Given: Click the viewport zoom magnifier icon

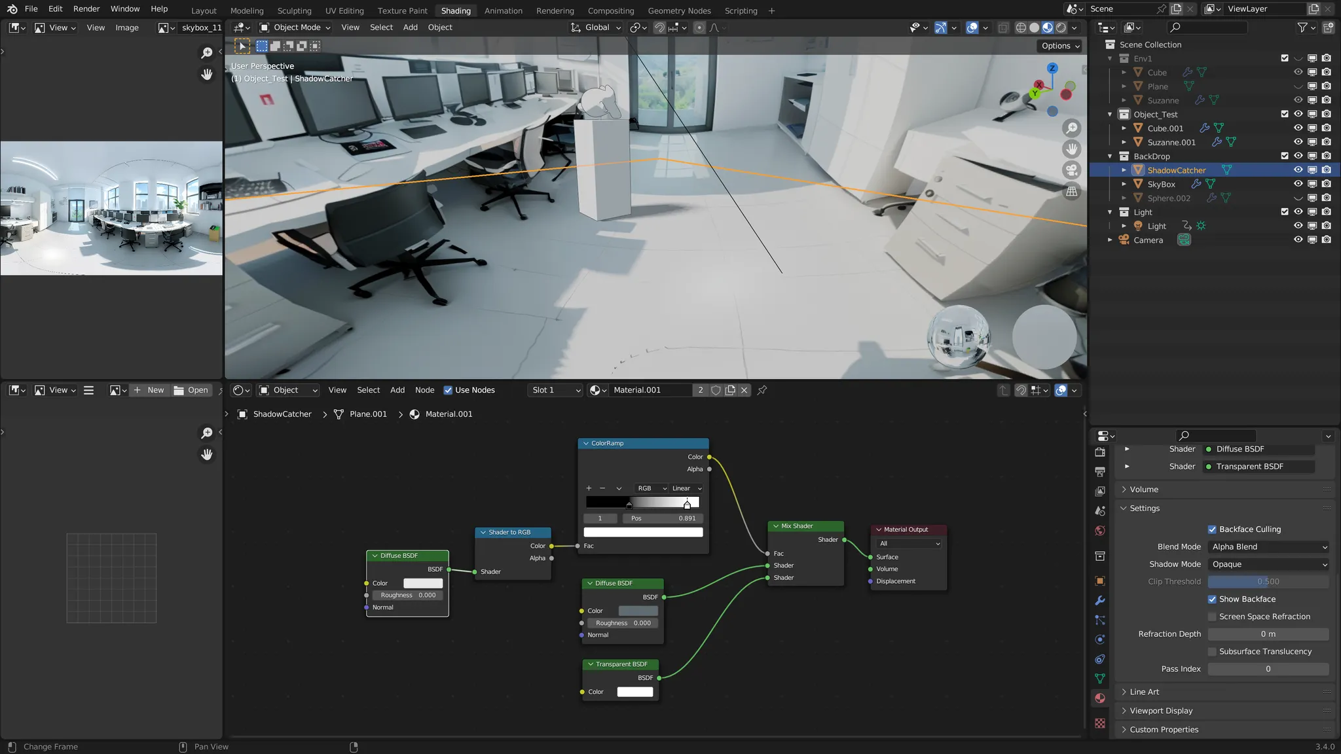Looking at the screenshot, I should (1072, 128).
